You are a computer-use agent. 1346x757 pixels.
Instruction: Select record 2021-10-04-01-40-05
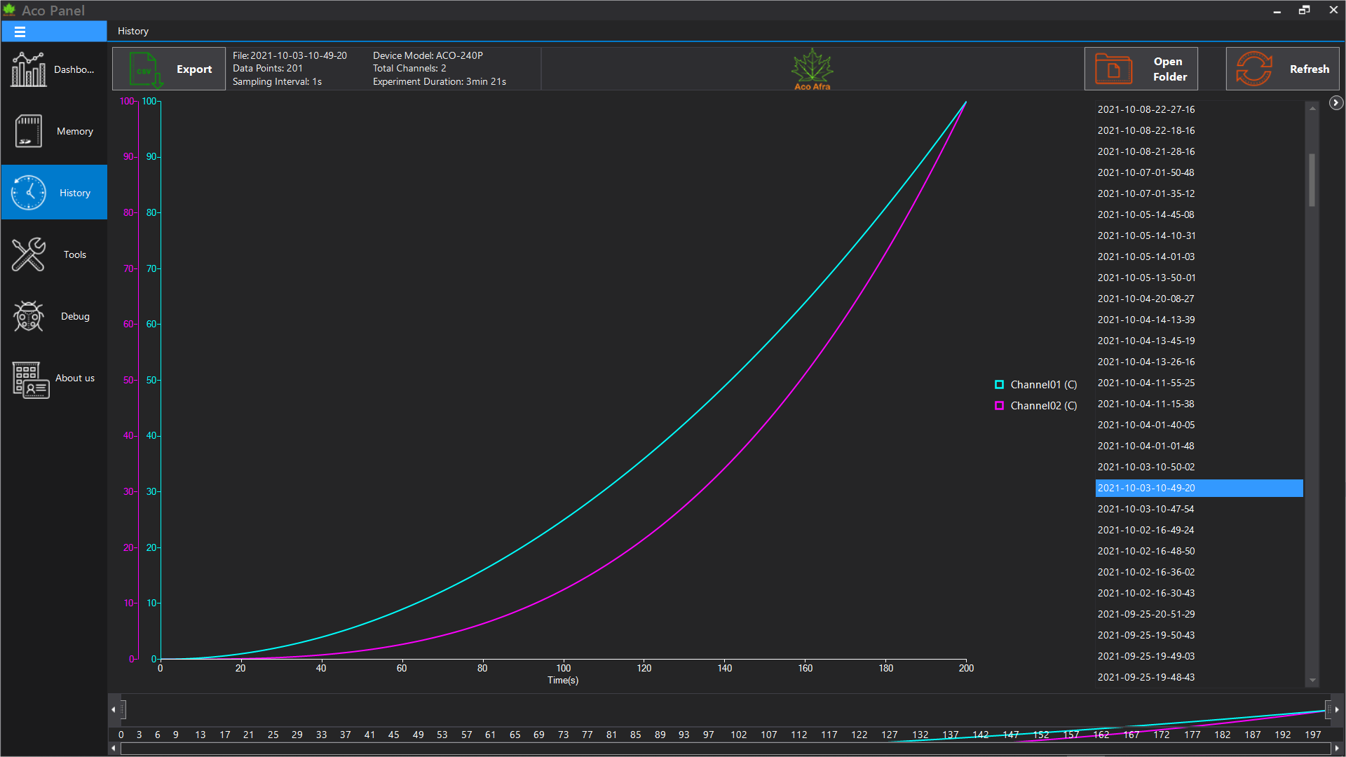coord(1199,425)
